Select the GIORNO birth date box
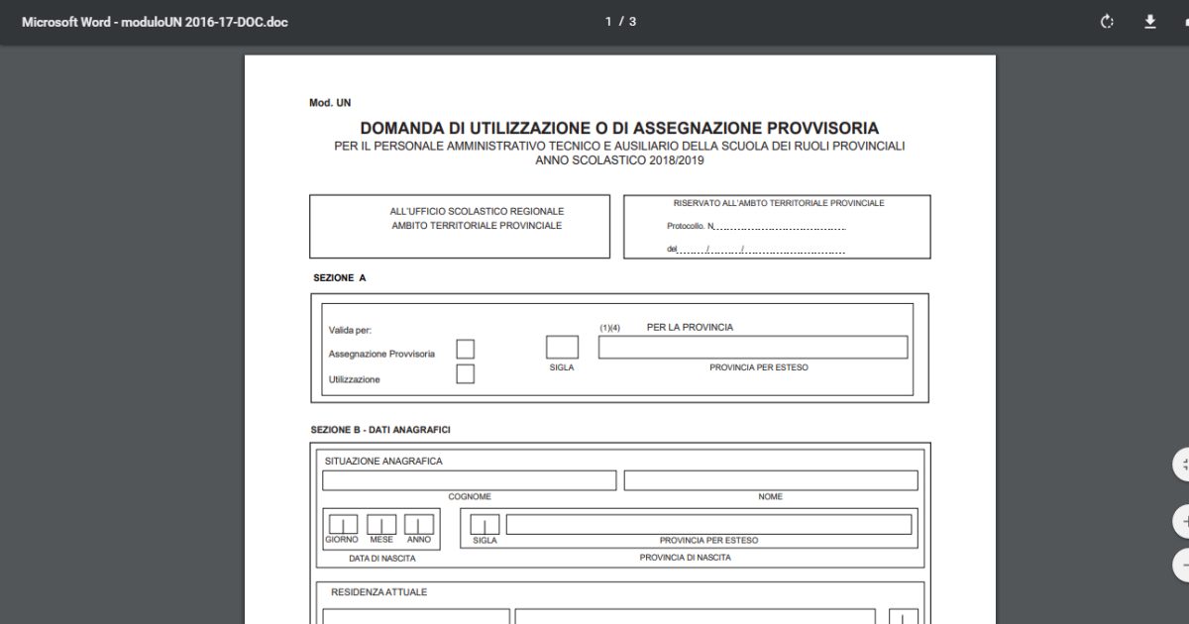Image resolution: width=1189 pixels, height=624 pixels. click(x=341, y=525)
